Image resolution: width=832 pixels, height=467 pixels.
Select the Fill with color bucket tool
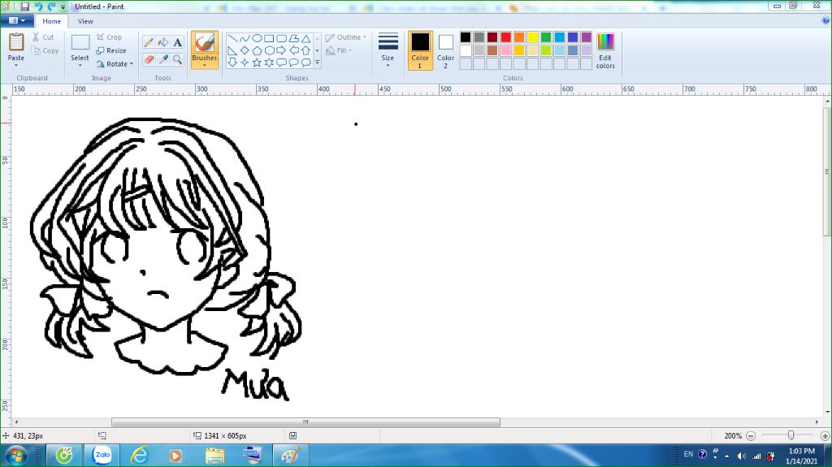coord(163,42)
